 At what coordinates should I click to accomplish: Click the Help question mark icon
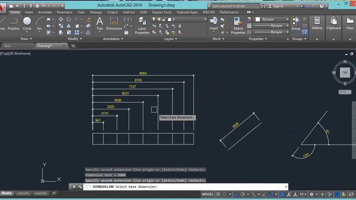click(x=322, y=6)
